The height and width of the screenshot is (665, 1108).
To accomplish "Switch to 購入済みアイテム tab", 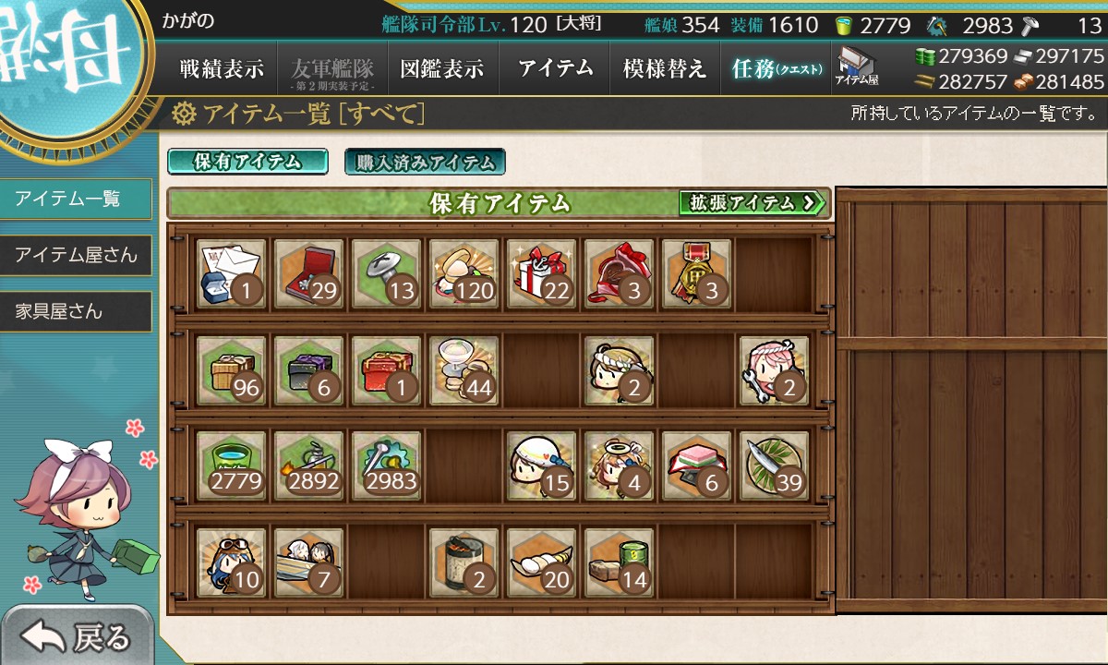I will pyautogui.click(x=425, y=162).
